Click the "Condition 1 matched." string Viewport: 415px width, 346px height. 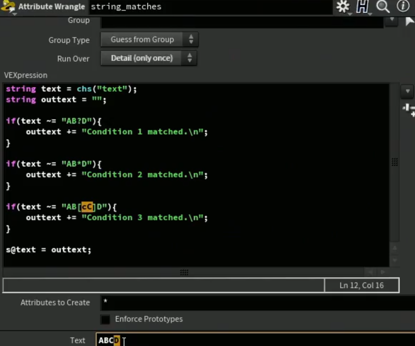tap(142, 132)
